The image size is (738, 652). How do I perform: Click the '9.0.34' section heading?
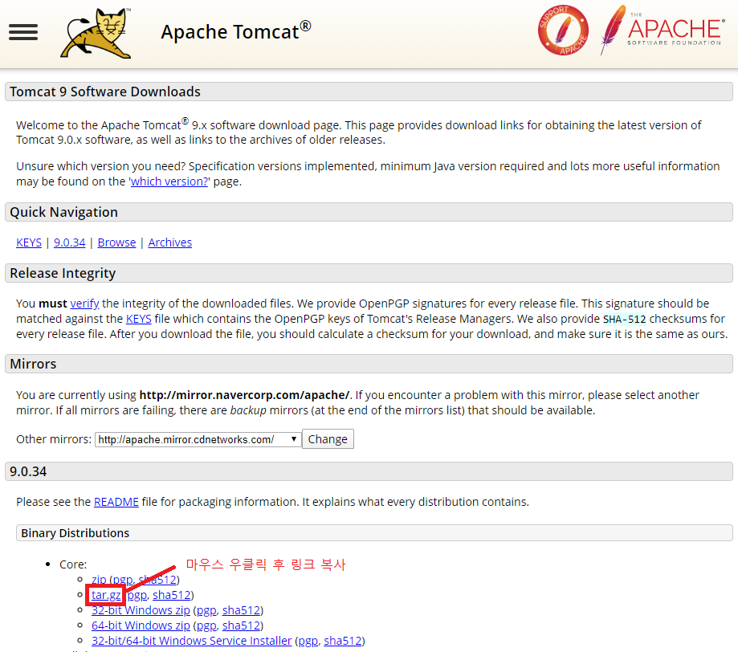tap(28, 471)
